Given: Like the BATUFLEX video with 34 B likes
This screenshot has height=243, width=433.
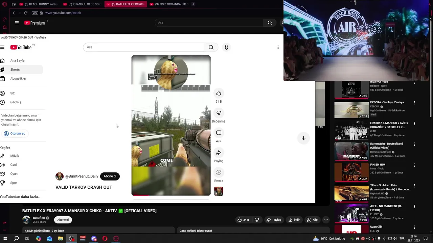Looking at the screenshot, I should [x=243, y=220].
